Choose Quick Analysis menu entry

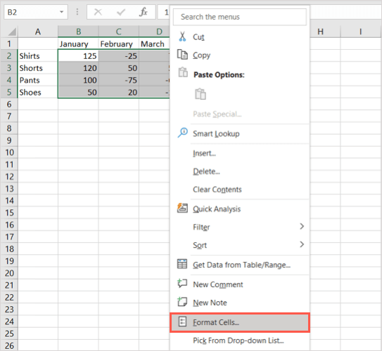[240, 208]
